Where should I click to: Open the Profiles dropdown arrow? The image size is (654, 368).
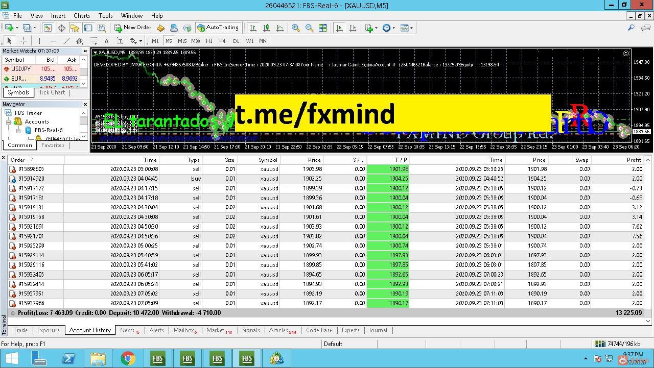point(35,28)
